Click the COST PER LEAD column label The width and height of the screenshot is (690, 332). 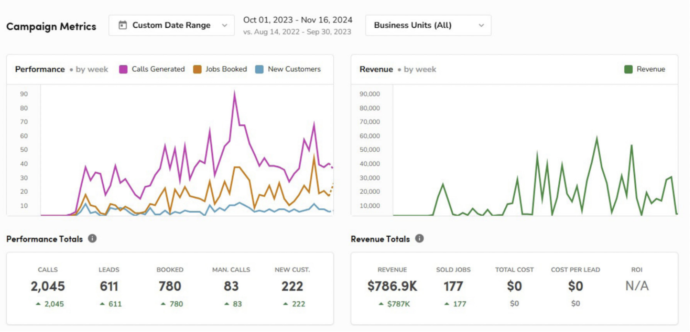[x=575, y=270]
